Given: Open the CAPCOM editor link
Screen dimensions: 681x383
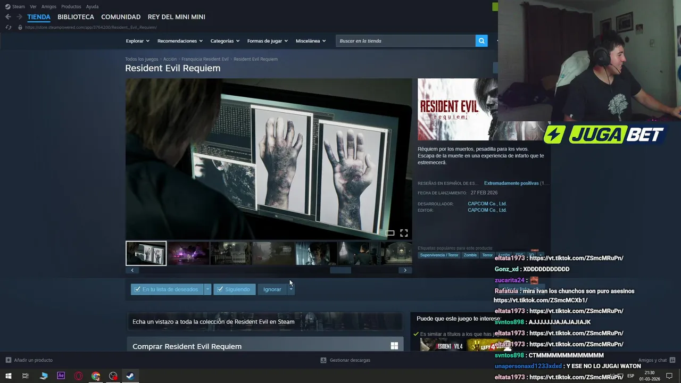Looking at the screenshot, I should 487,210.
